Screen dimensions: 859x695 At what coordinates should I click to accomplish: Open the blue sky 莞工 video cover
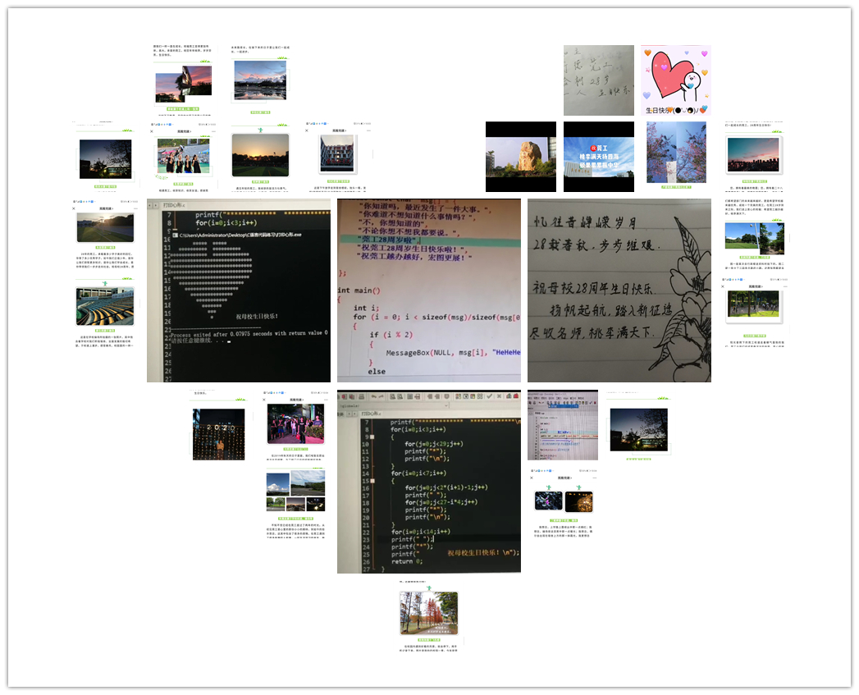coord(598,157)
